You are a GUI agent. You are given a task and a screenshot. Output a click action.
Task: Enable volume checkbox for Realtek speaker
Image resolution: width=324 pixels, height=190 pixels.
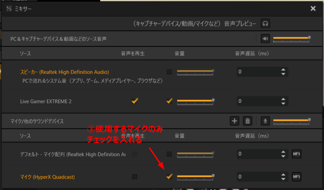pos(169,72)
